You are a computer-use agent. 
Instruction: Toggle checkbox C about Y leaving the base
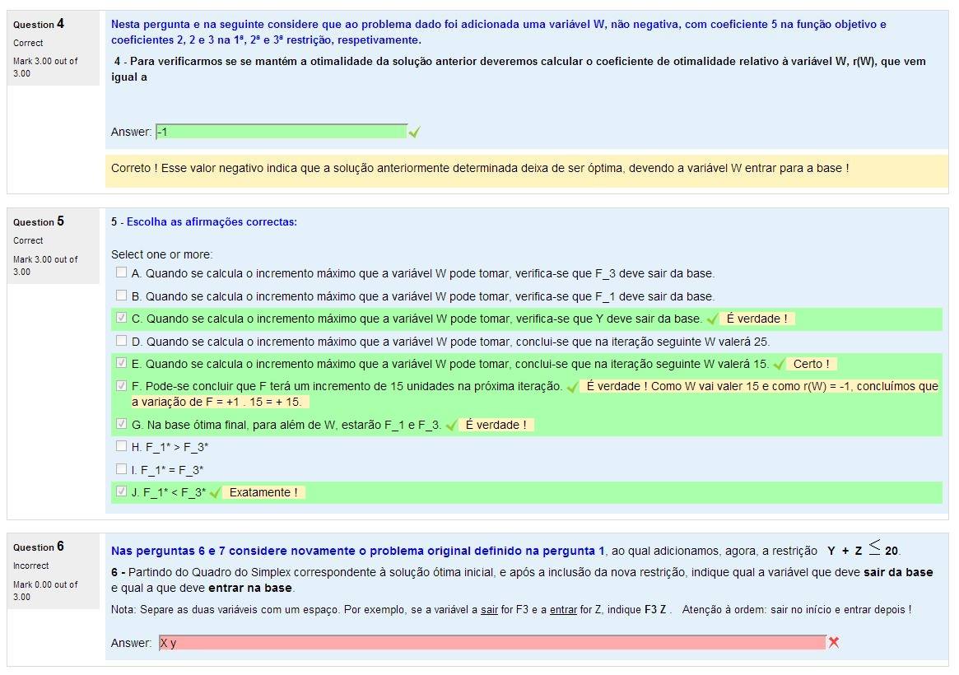pos(121,317)
